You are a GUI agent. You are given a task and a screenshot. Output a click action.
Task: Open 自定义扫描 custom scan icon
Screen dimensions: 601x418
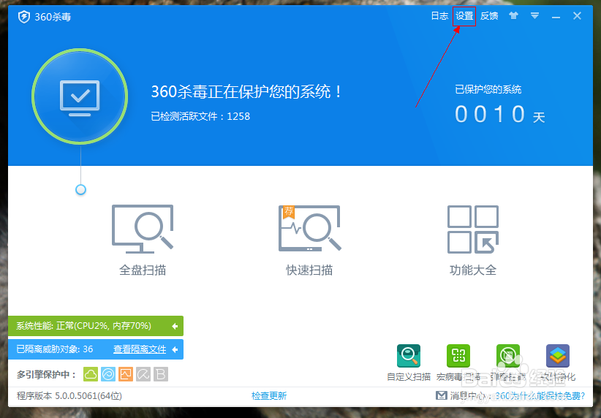click(x=409, y=356)
